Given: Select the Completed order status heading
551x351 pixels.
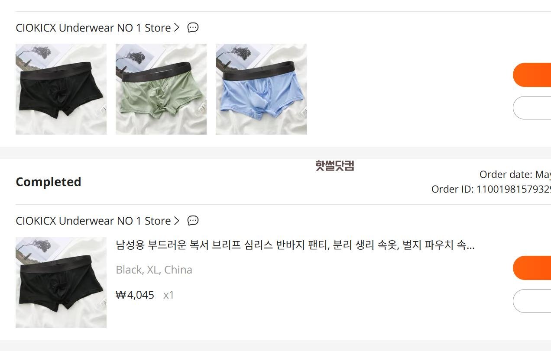Looking at the screenshot, I should 49,182.
